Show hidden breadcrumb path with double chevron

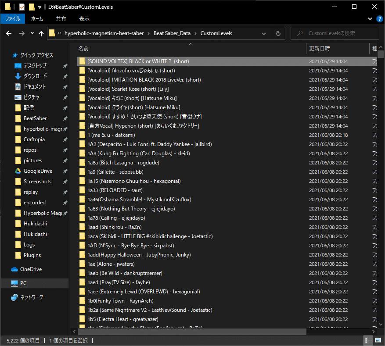59,33
